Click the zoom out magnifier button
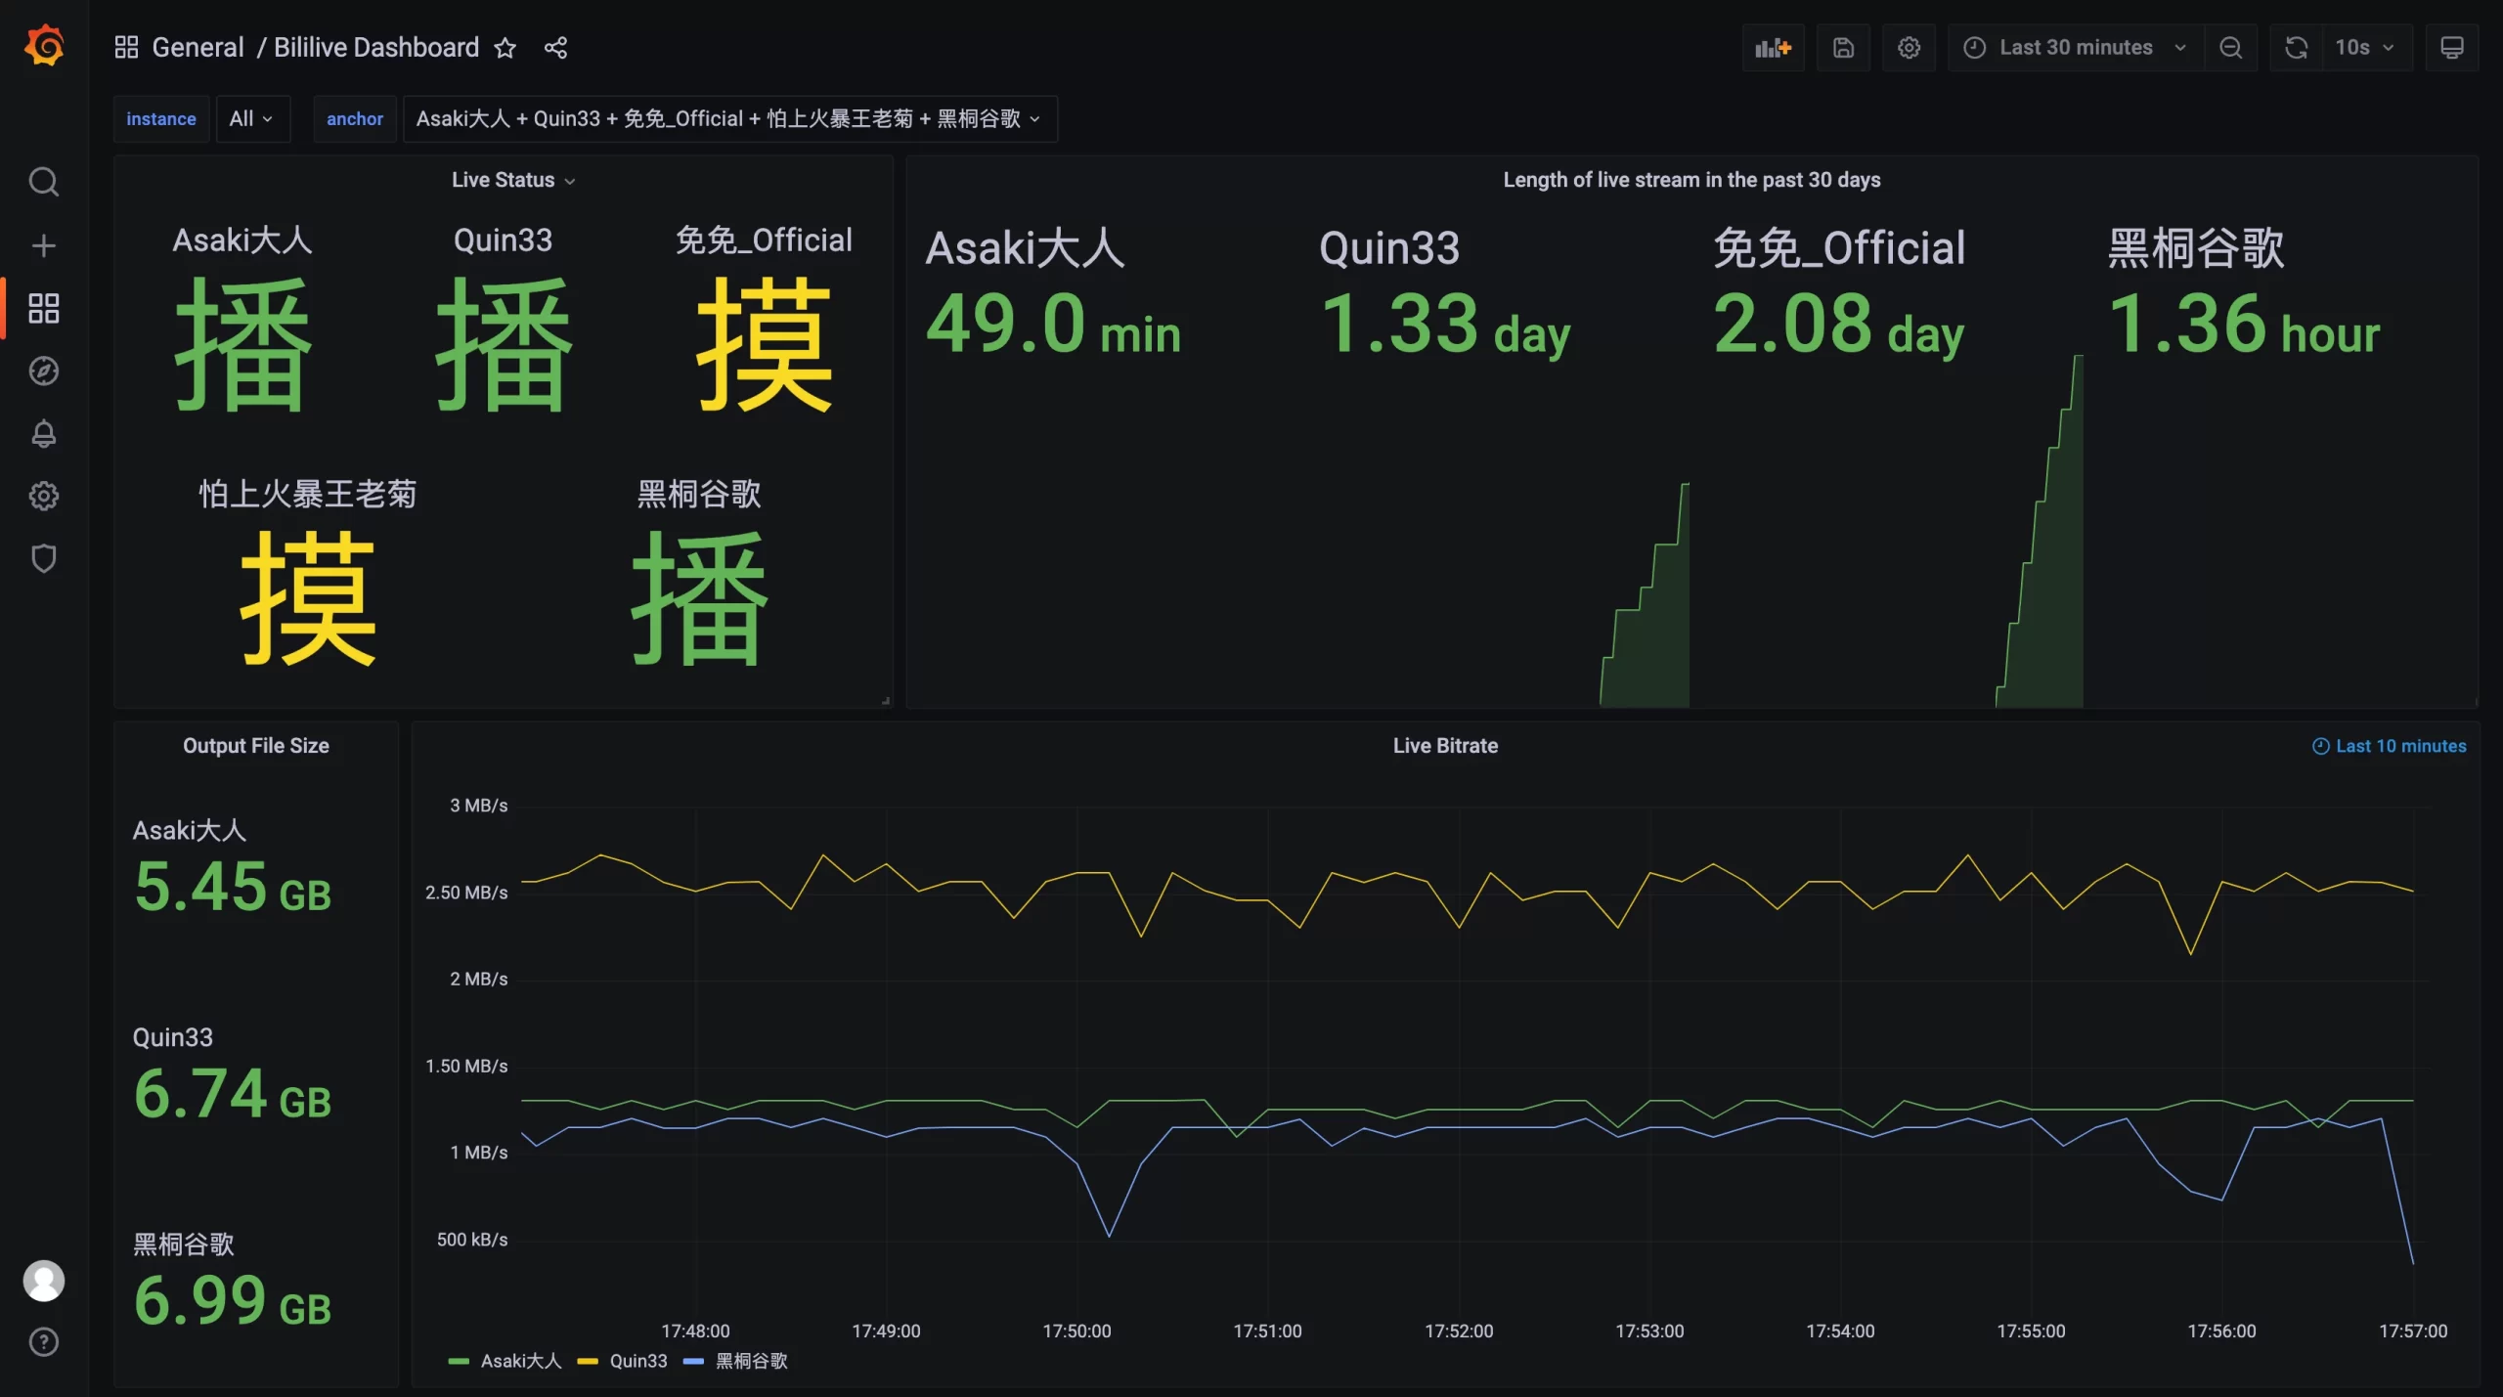Screen dimensions: 2503x1397 pyautogui.click(x=2229, y=48)
